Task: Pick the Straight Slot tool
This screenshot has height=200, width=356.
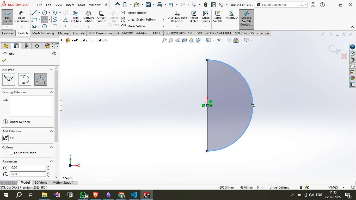Action: click(x=34, y=26)
